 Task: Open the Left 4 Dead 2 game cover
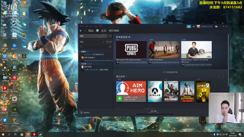pyautogui.click(x=203, y=92)
